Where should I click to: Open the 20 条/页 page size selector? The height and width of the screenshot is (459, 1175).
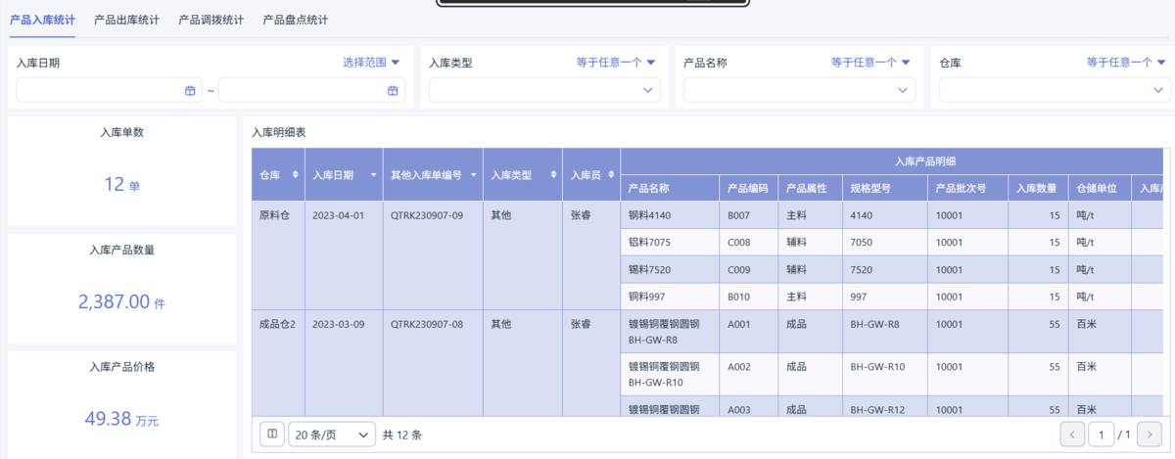(x=332, y=434)
